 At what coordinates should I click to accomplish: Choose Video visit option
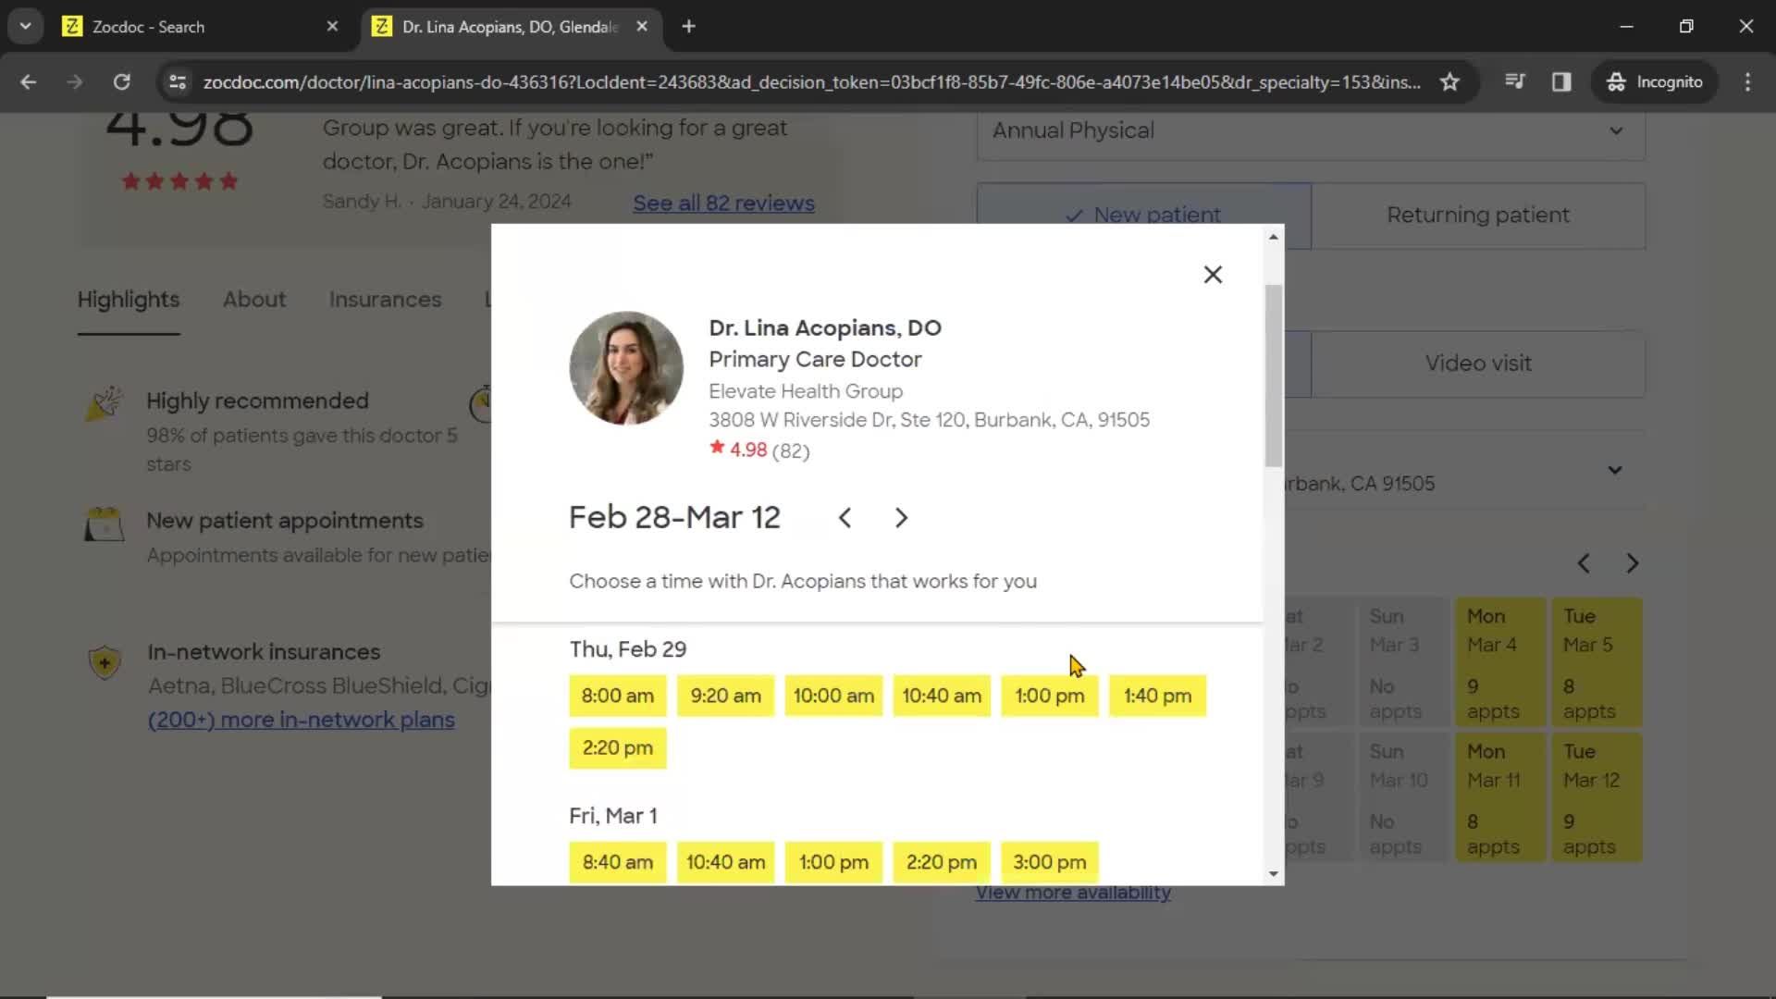(x=1478, y=364)
